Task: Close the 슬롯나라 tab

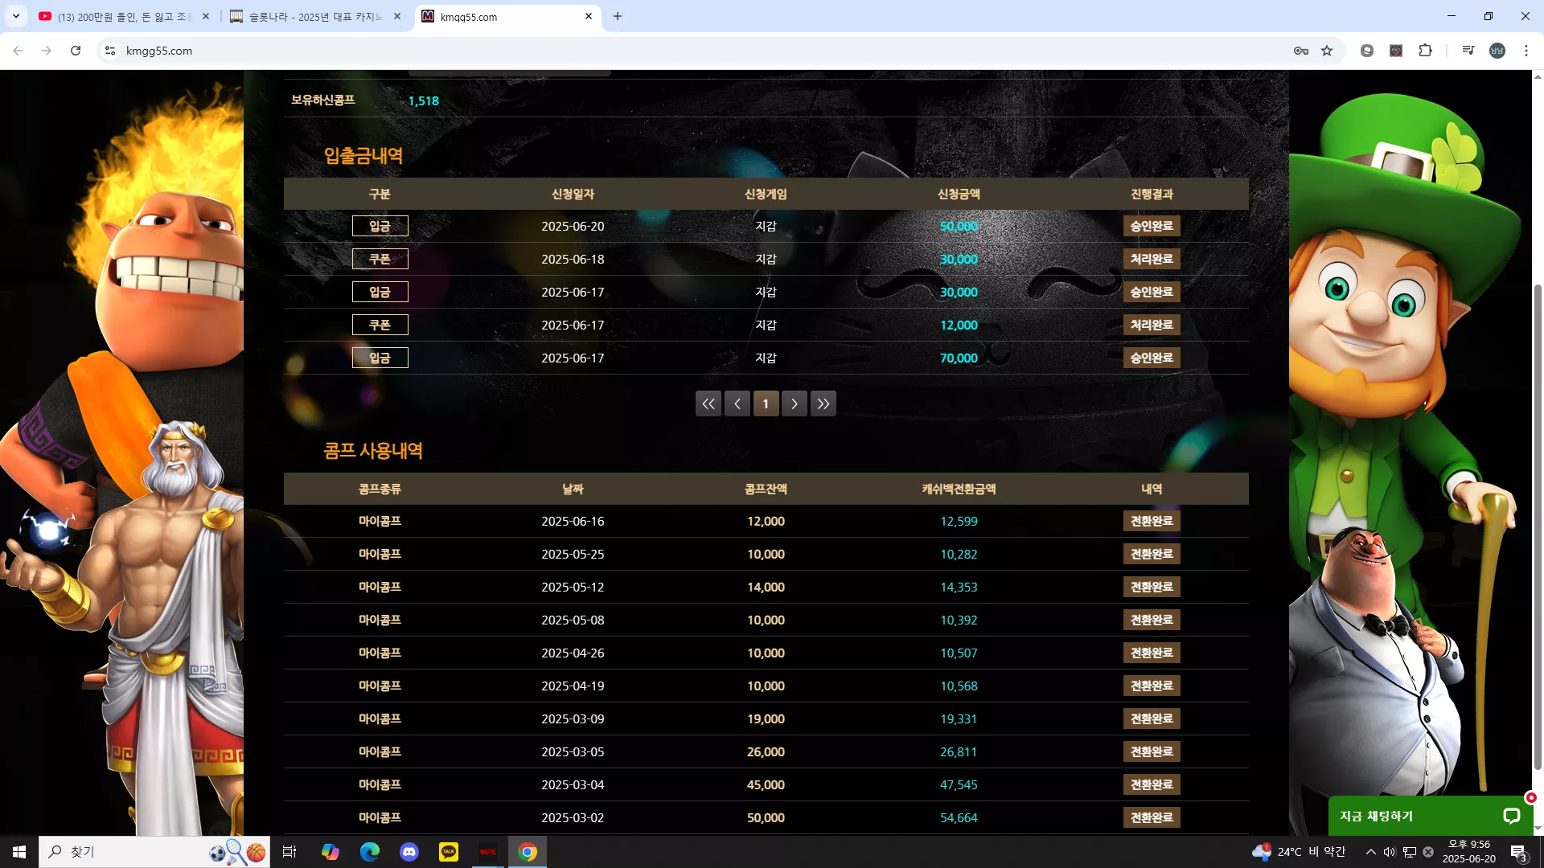Action: (x=397, y=16)
